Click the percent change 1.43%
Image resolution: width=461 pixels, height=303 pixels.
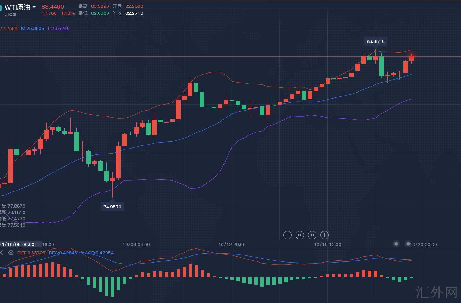point(68,13)
